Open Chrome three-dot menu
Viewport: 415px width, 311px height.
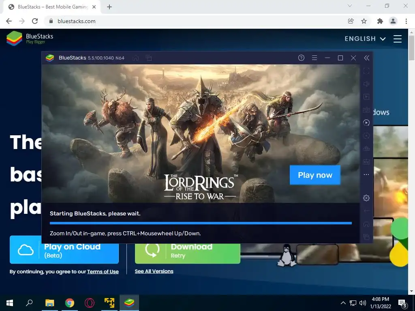pyautogui.click(x=406, y=21)
